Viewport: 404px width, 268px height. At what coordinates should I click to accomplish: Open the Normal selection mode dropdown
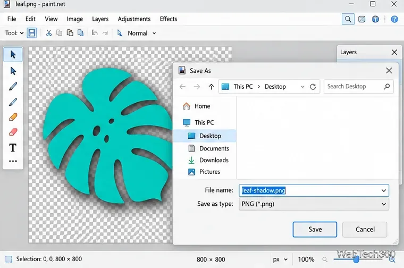[x=154, y=33]
